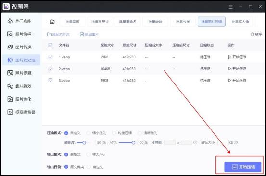Image resolution: width=266 pixels, height=176 pixels.
Task: Open 图片美化 in the sidebar
Action: click(20, 99)
